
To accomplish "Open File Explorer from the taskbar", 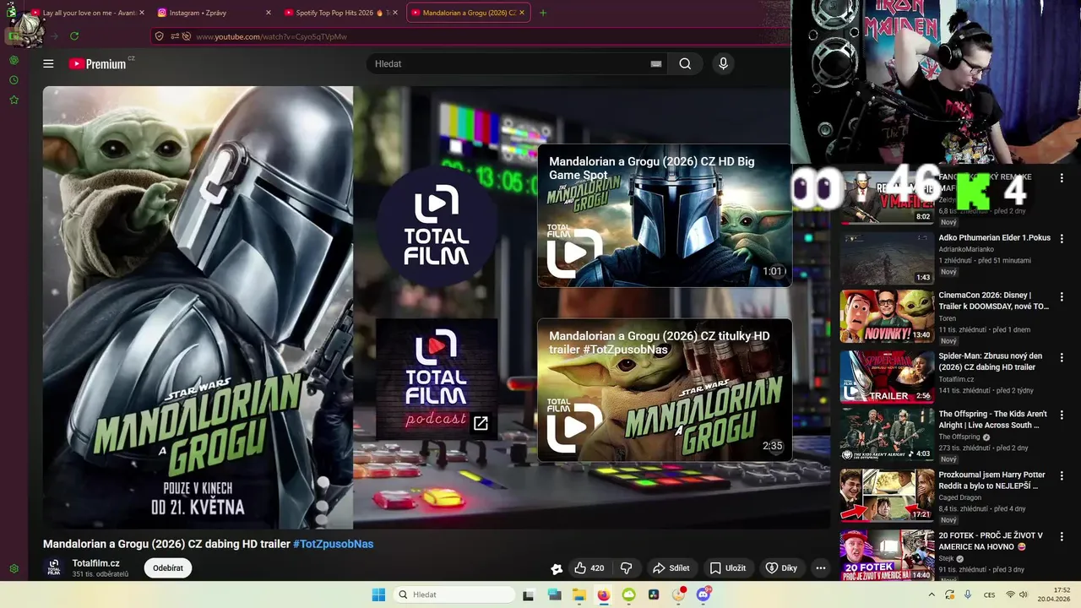I will point(579,594).
